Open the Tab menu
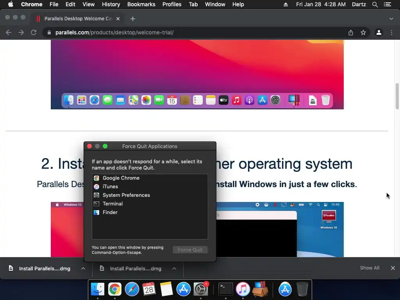The height and width of the screenshot is (300, 400). [x=193, y=4]
